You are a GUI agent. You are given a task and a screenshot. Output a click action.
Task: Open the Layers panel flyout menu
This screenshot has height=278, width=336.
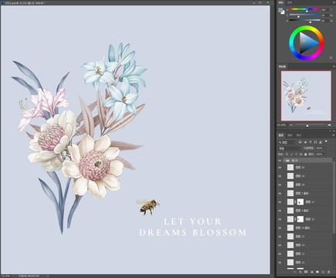tap(334, 135)
